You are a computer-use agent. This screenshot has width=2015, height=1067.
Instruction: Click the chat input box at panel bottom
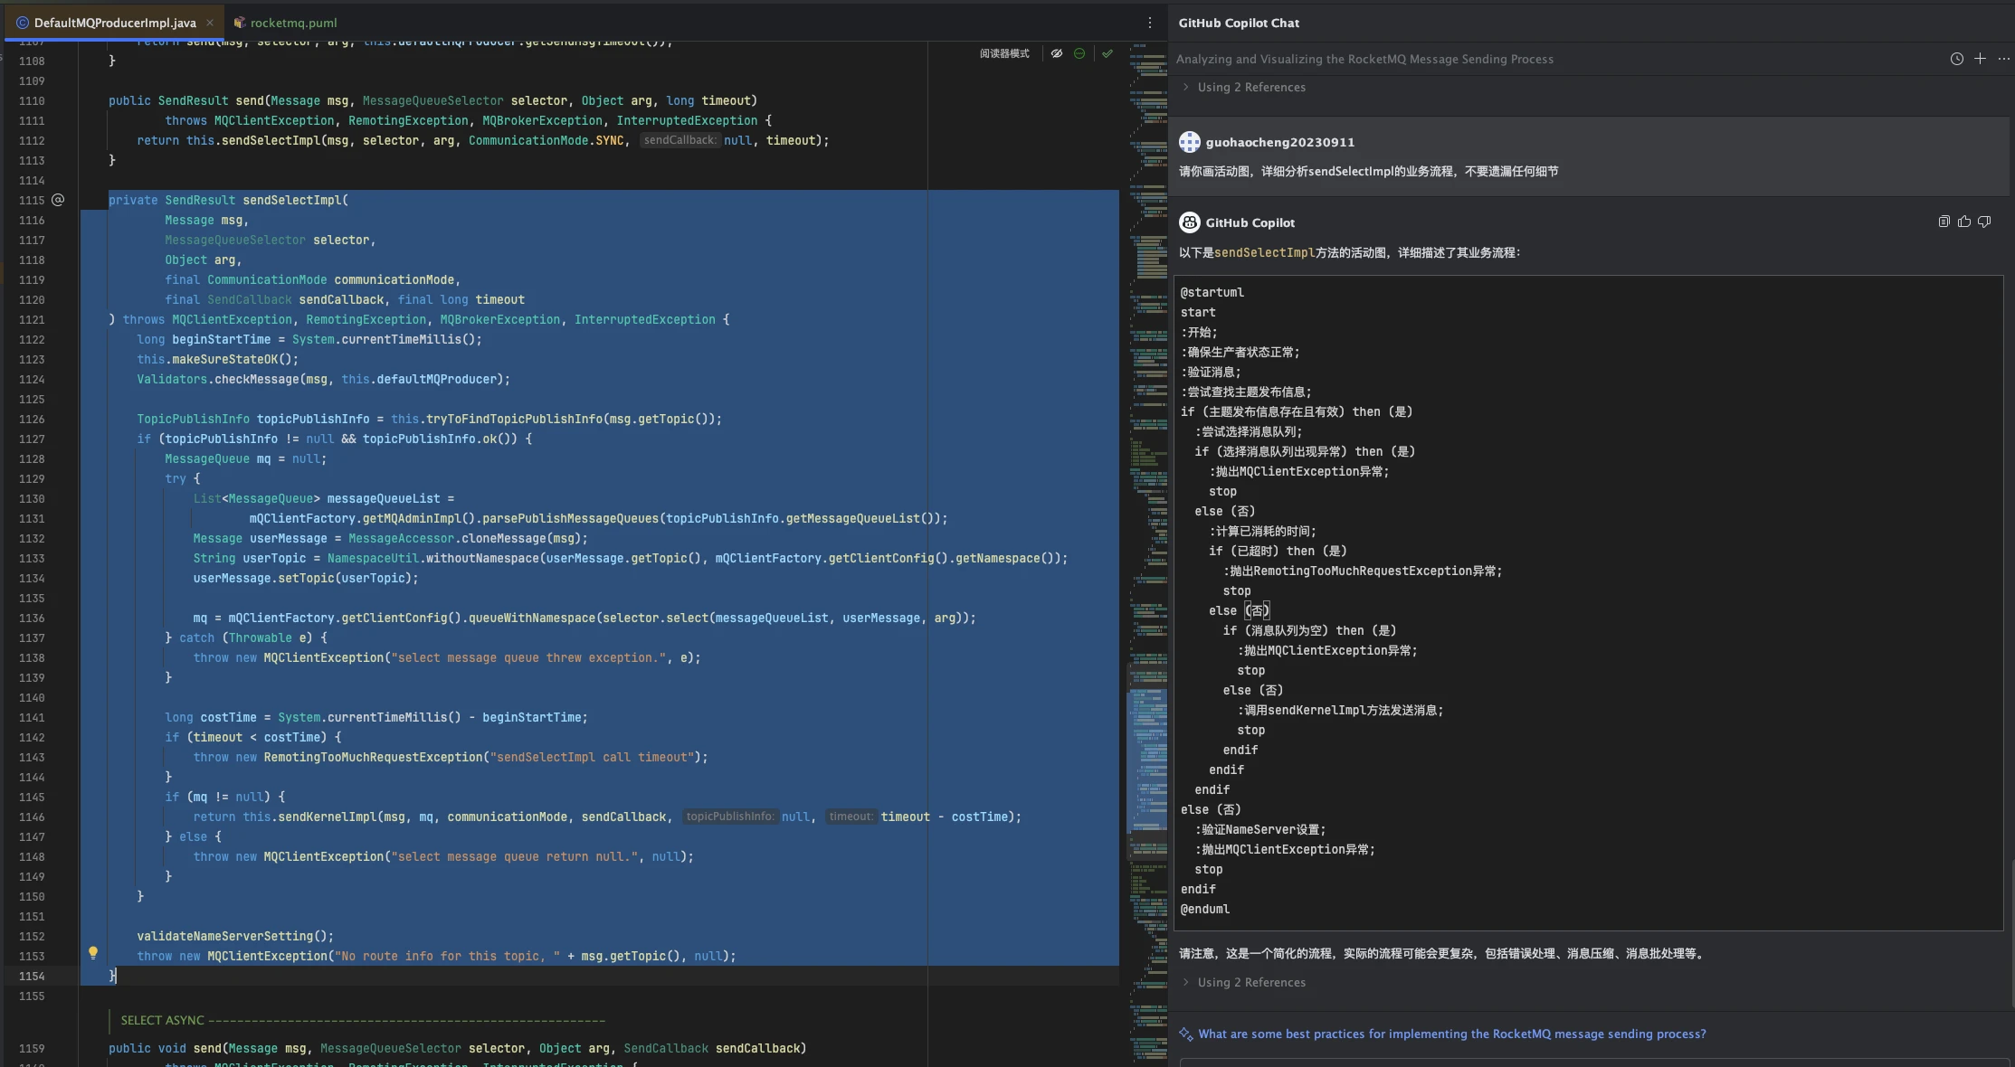1592,1062
